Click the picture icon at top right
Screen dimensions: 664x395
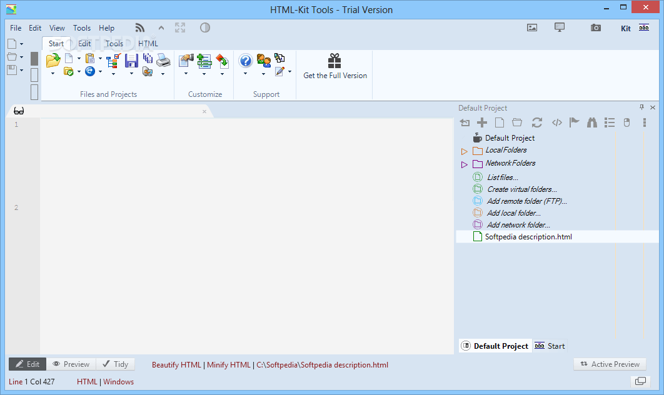pyautogui.click(x=532, y=28)
